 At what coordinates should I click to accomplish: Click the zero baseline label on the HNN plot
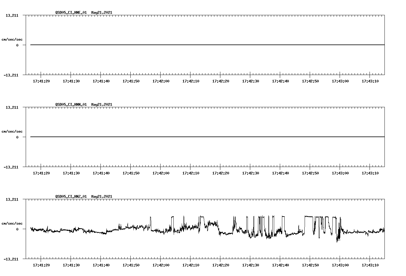coord(18,137)
